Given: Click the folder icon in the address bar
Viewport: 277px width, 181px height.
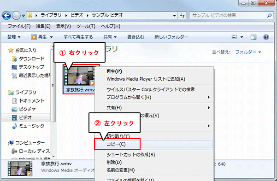Looking at the screenshot, I should [30, 15].
